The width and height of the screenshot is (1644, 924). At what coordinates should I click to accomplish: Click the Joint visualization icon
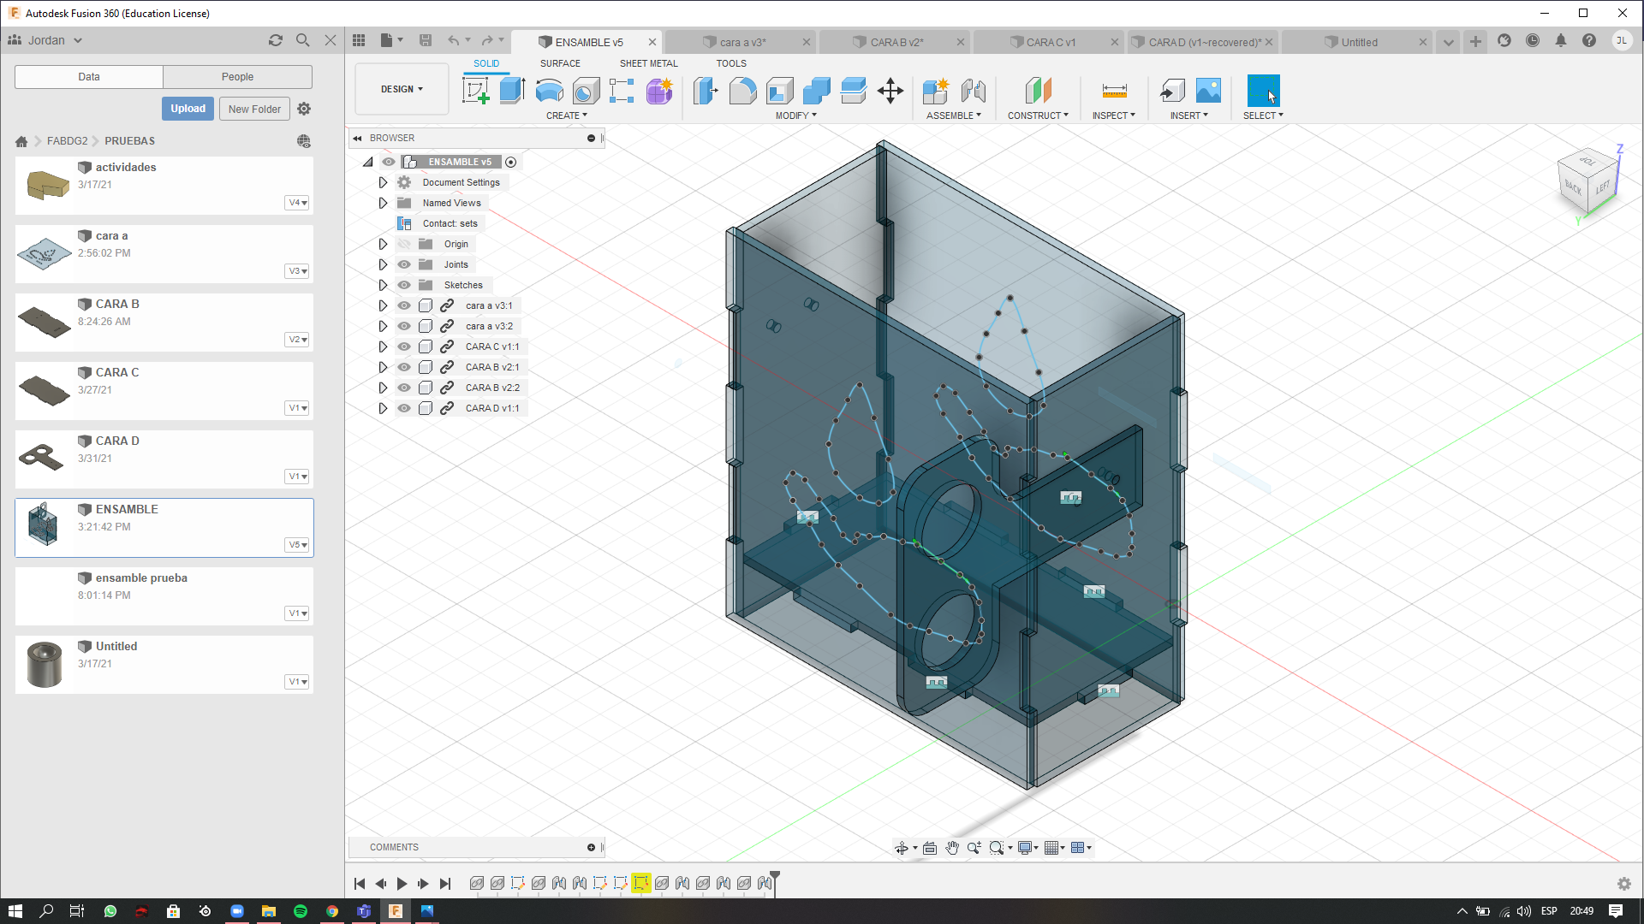tap(404, 264)
